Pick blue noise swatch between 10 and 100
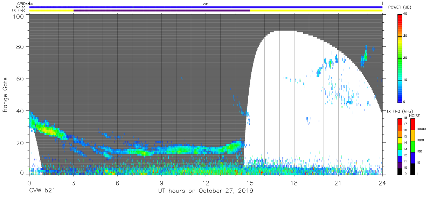 click(412, 157)
